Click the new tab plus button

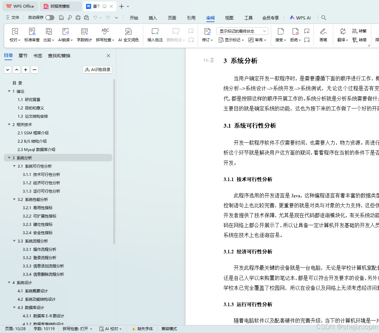click(122, 6)
